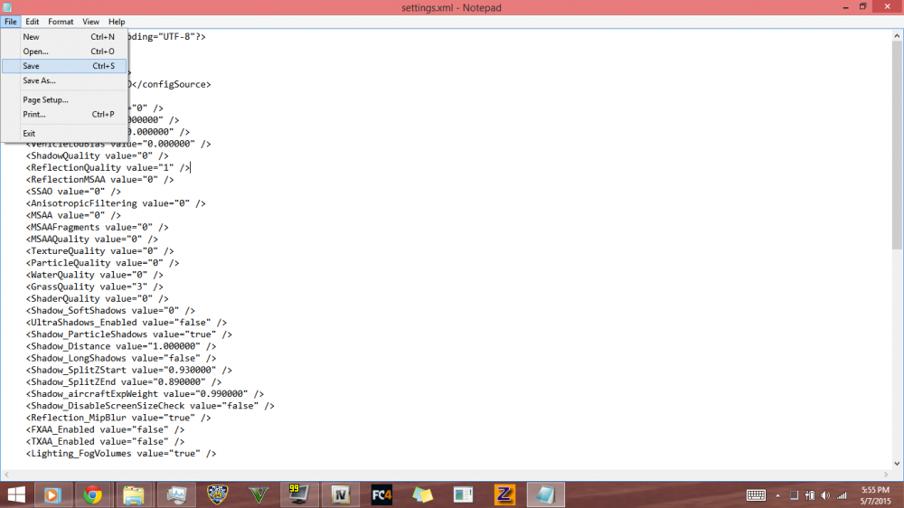Click the MSAAFragments line

pos(97,227)
